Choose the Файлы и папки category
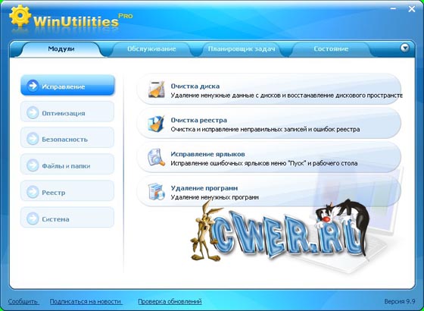The image size is (424, 311). pyautogui.click(x=67, y=164)
